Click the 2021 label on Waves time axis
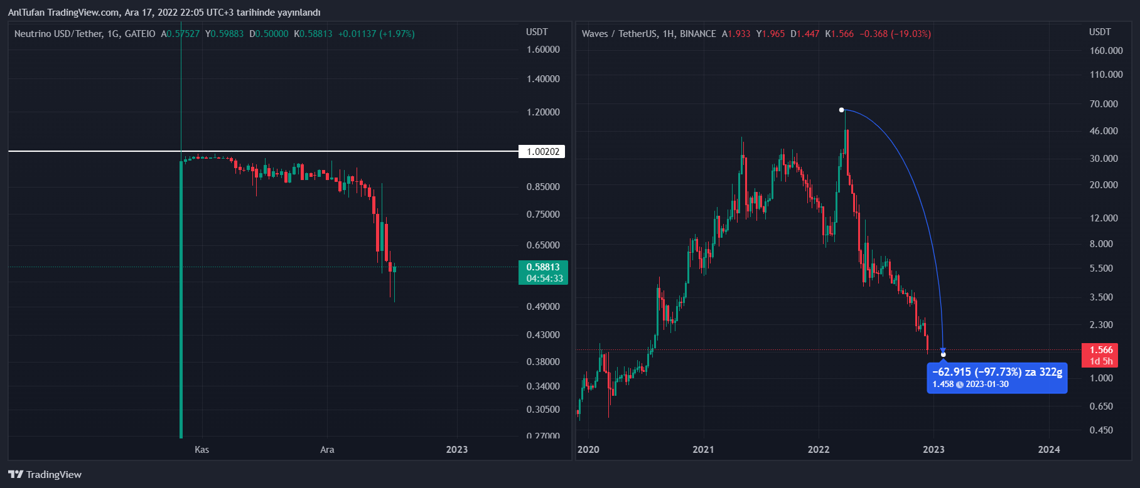 pyautogui.click(x=703, y=449)
